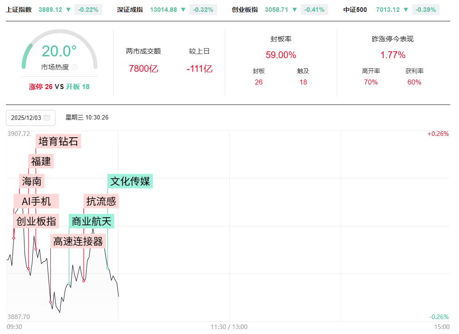The image size is (459, 334).
Task: Select the 高速连接器 chart marker
Action: click(x=78, y=241)
